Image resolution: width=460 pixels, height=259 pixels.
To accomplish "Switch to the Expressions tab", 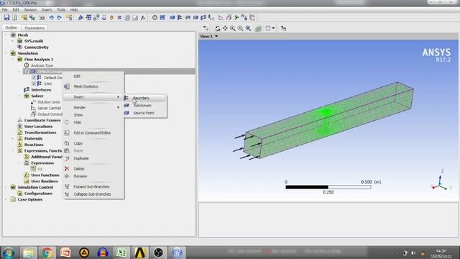I will click(x=34, y=28).
